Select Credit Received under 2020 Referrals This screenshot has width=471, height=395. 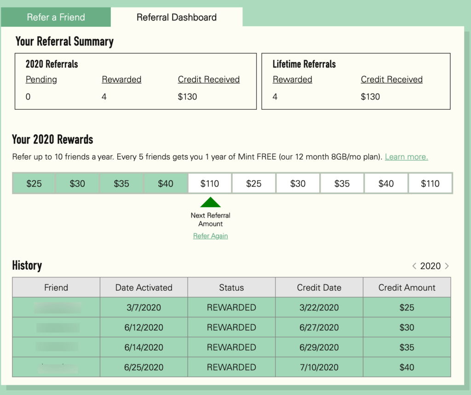point(209,79)
